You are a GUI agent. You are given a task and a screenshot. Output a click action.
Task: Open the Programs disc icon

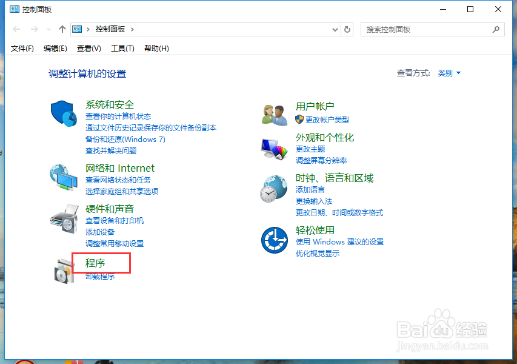click(x=64, y=272)
